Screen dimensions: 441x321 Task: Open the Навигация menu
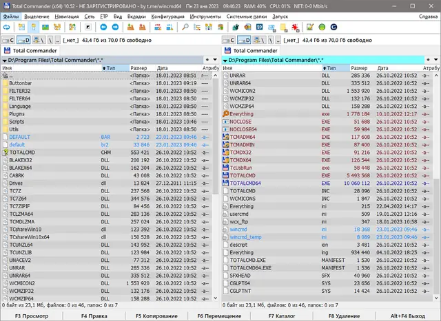pyautogui.click(x=67, y=16)
